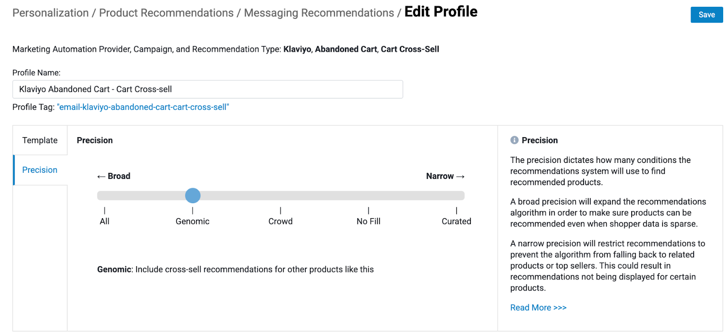Click the blue precision slider handle

(193, 196)
